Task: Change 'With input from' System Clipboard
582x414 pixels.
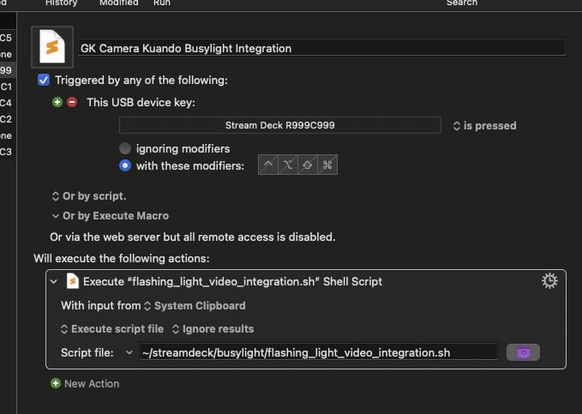Action: [195, 306]
